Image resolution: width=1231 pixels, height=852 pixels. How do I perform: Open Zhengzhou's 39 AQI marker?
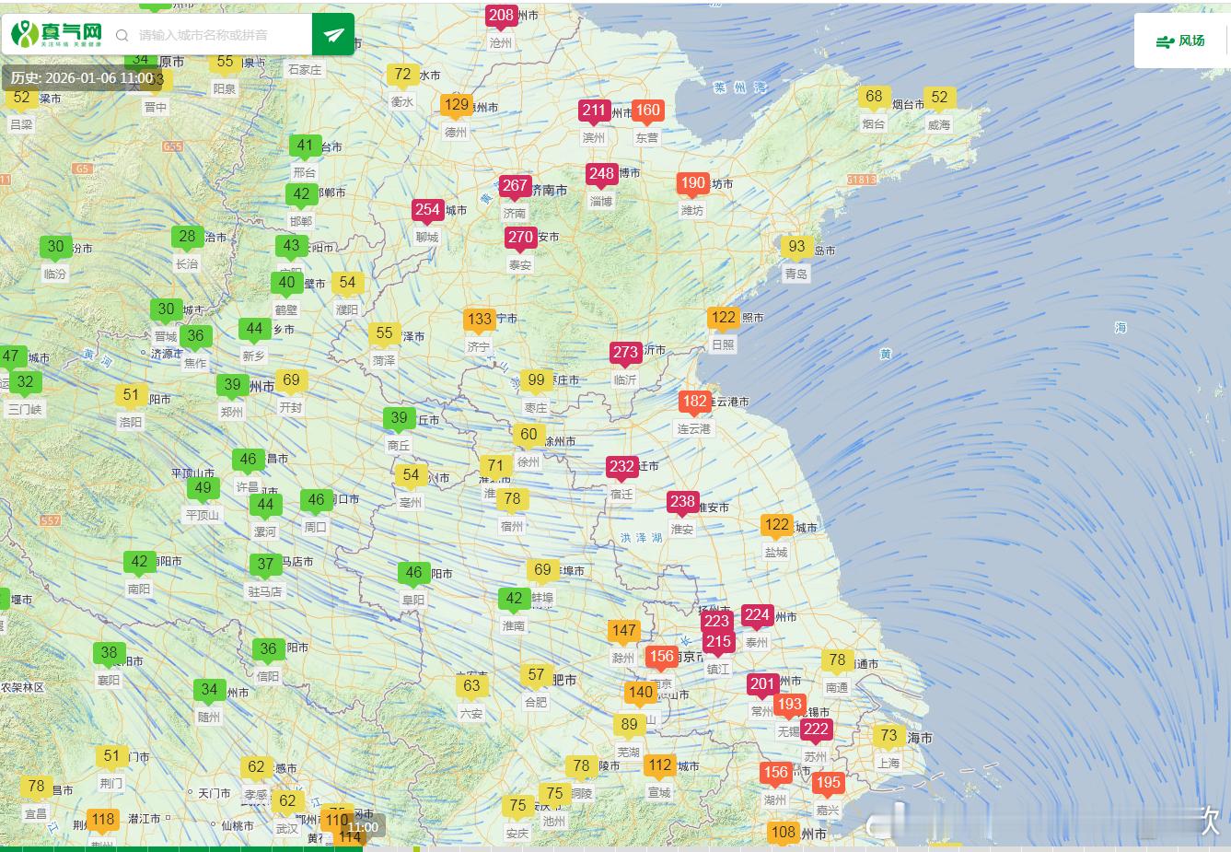coord(232,386)
